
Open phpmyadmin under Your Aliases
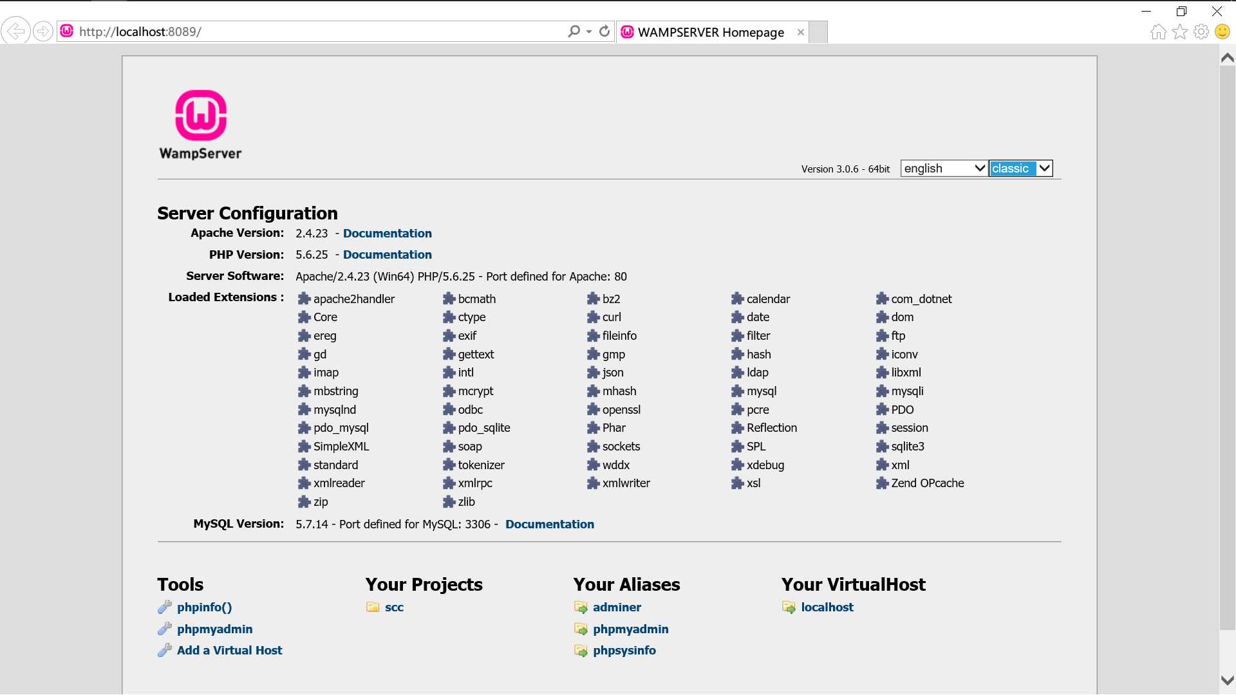[630, 629]
